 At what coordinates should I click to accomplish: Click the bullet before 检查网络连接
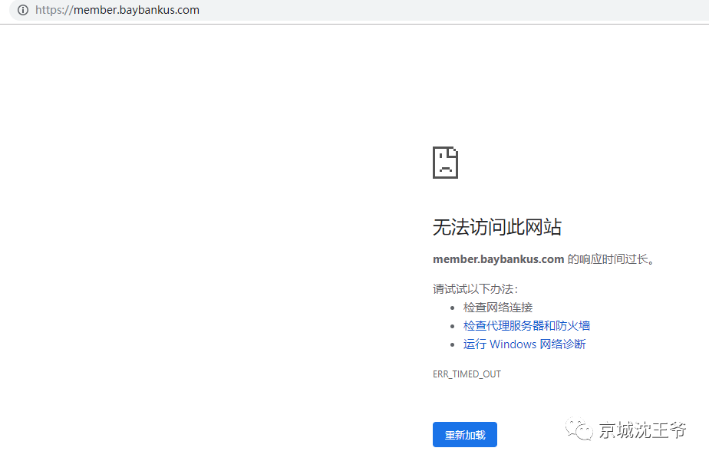pyautogui.click(x=452, y=308)
